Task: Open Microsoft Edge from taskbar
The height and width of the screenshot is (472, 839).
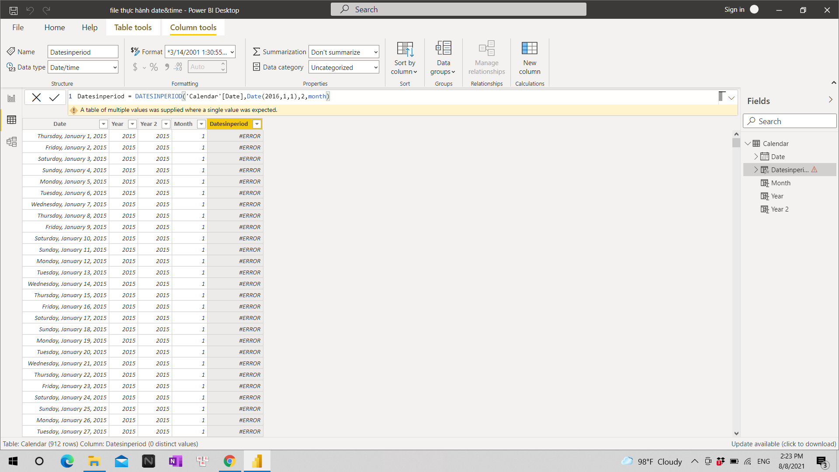Action: [67, 461]
